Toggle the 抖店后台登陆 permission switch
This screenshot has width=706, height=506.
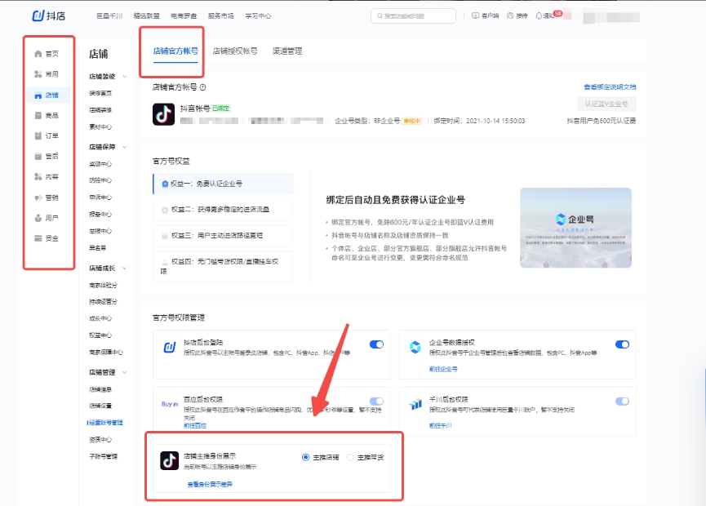tap(376, 344)
